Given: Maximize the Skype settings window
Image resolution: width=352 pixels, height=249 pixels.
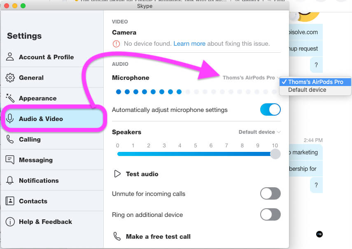Looking at the screenshot, I should [x=23, y=6].
